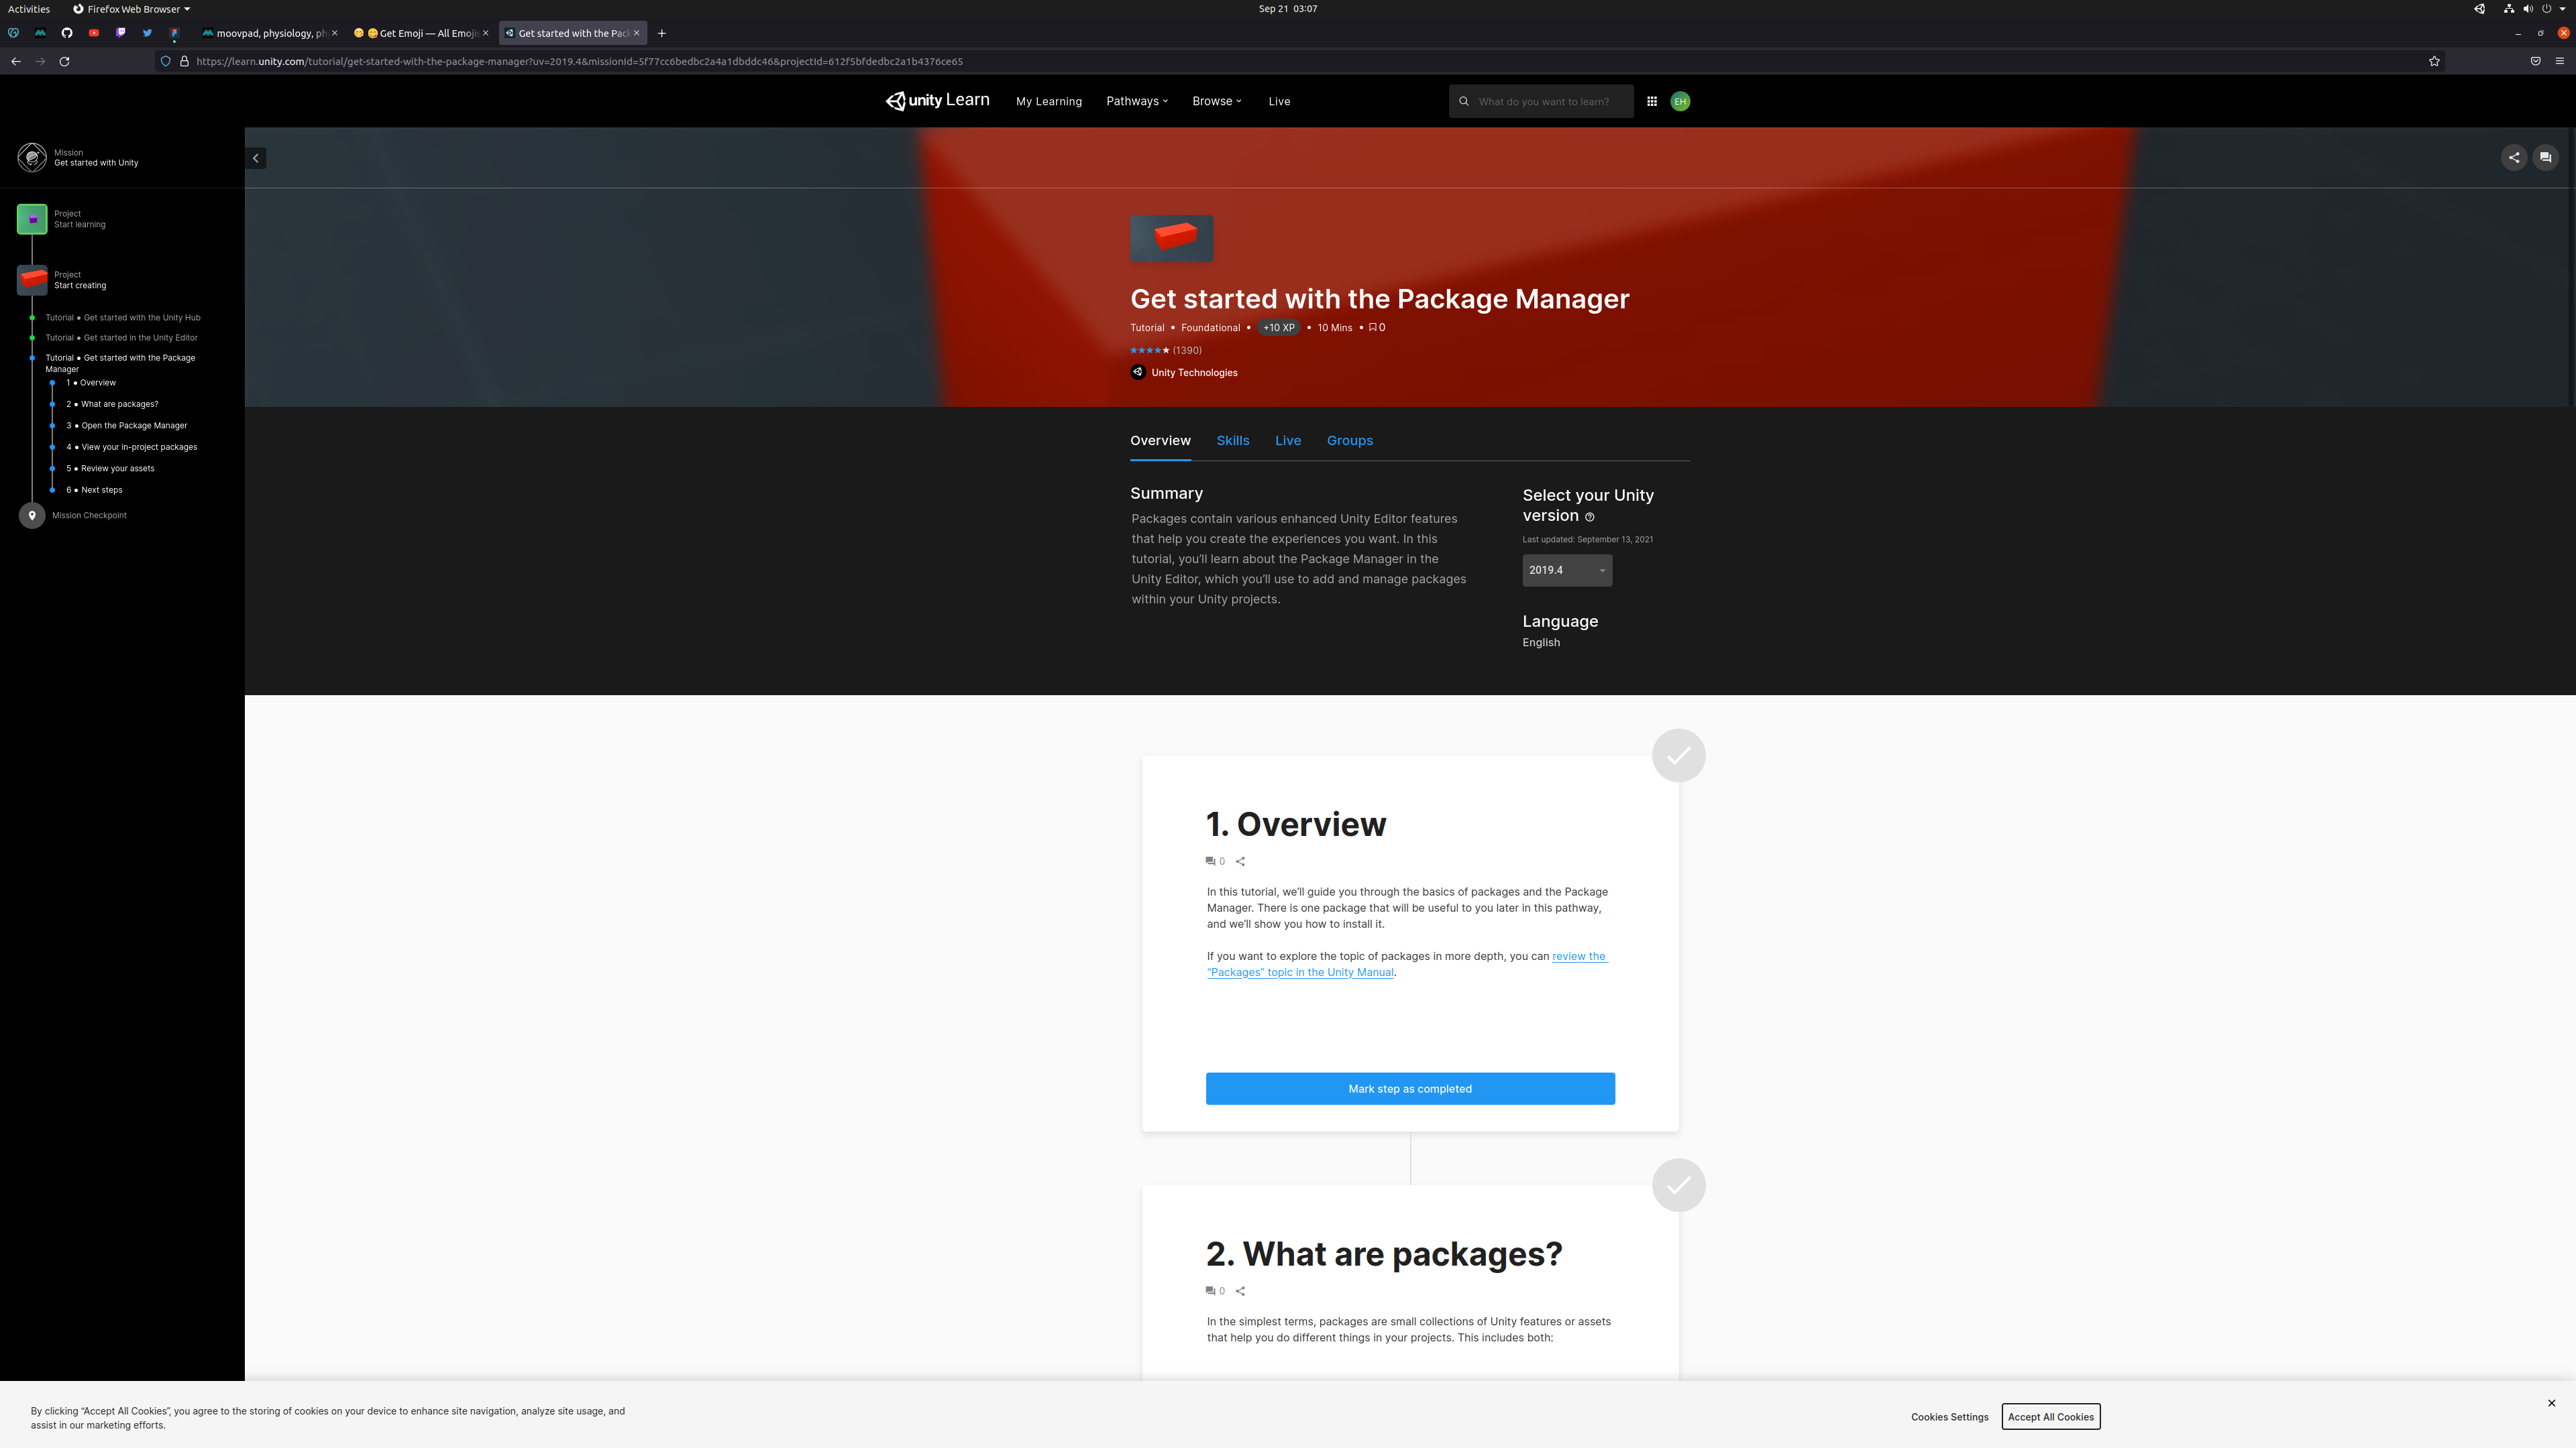Open the pinned GitHub tab
This screenshot has width=2576, height=1448.
pos(67,33)
